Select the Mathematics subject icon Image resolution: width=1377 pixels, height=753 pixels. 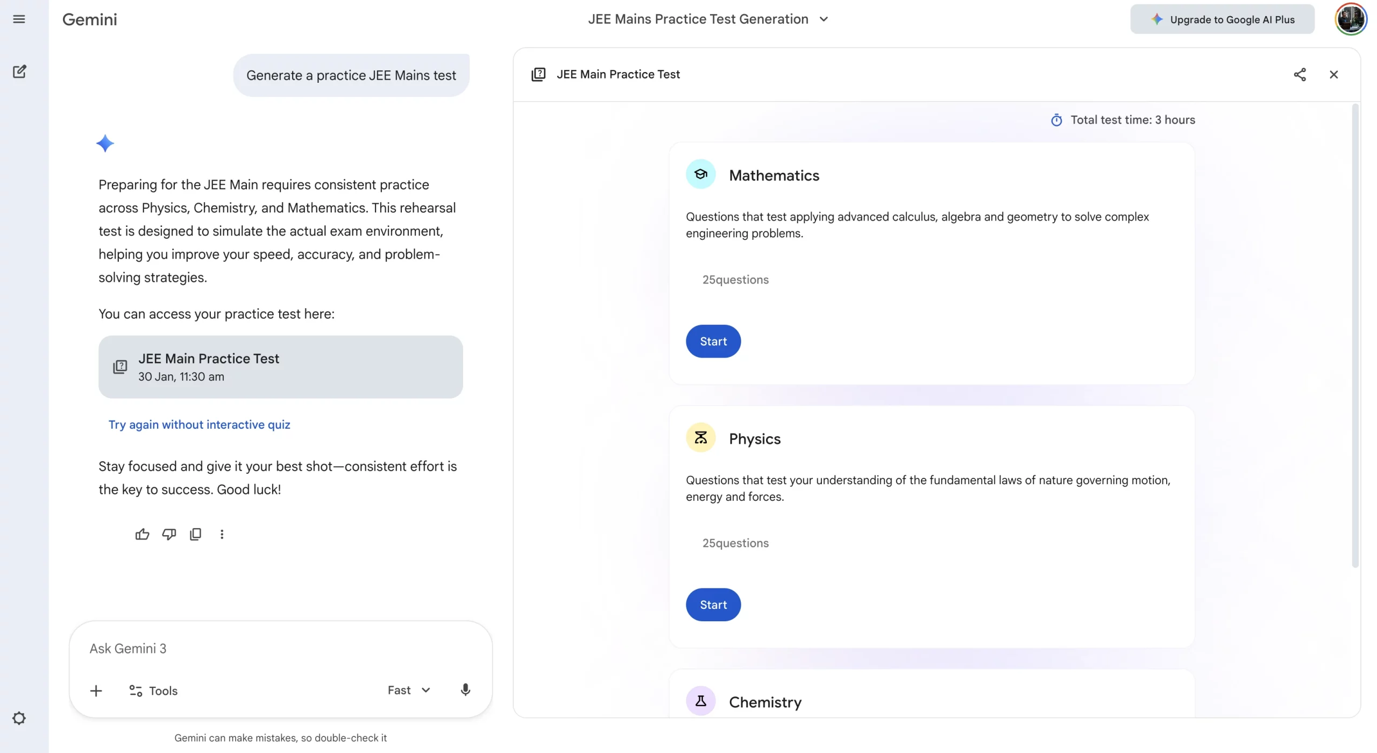[x=700, y=174]
